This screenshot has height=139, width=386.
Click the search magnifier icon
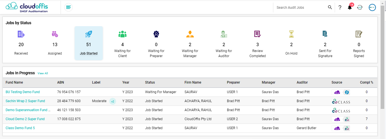330,7
